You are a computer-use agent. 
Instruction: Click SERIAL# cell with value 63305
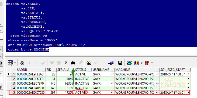(x=65, y=83)
